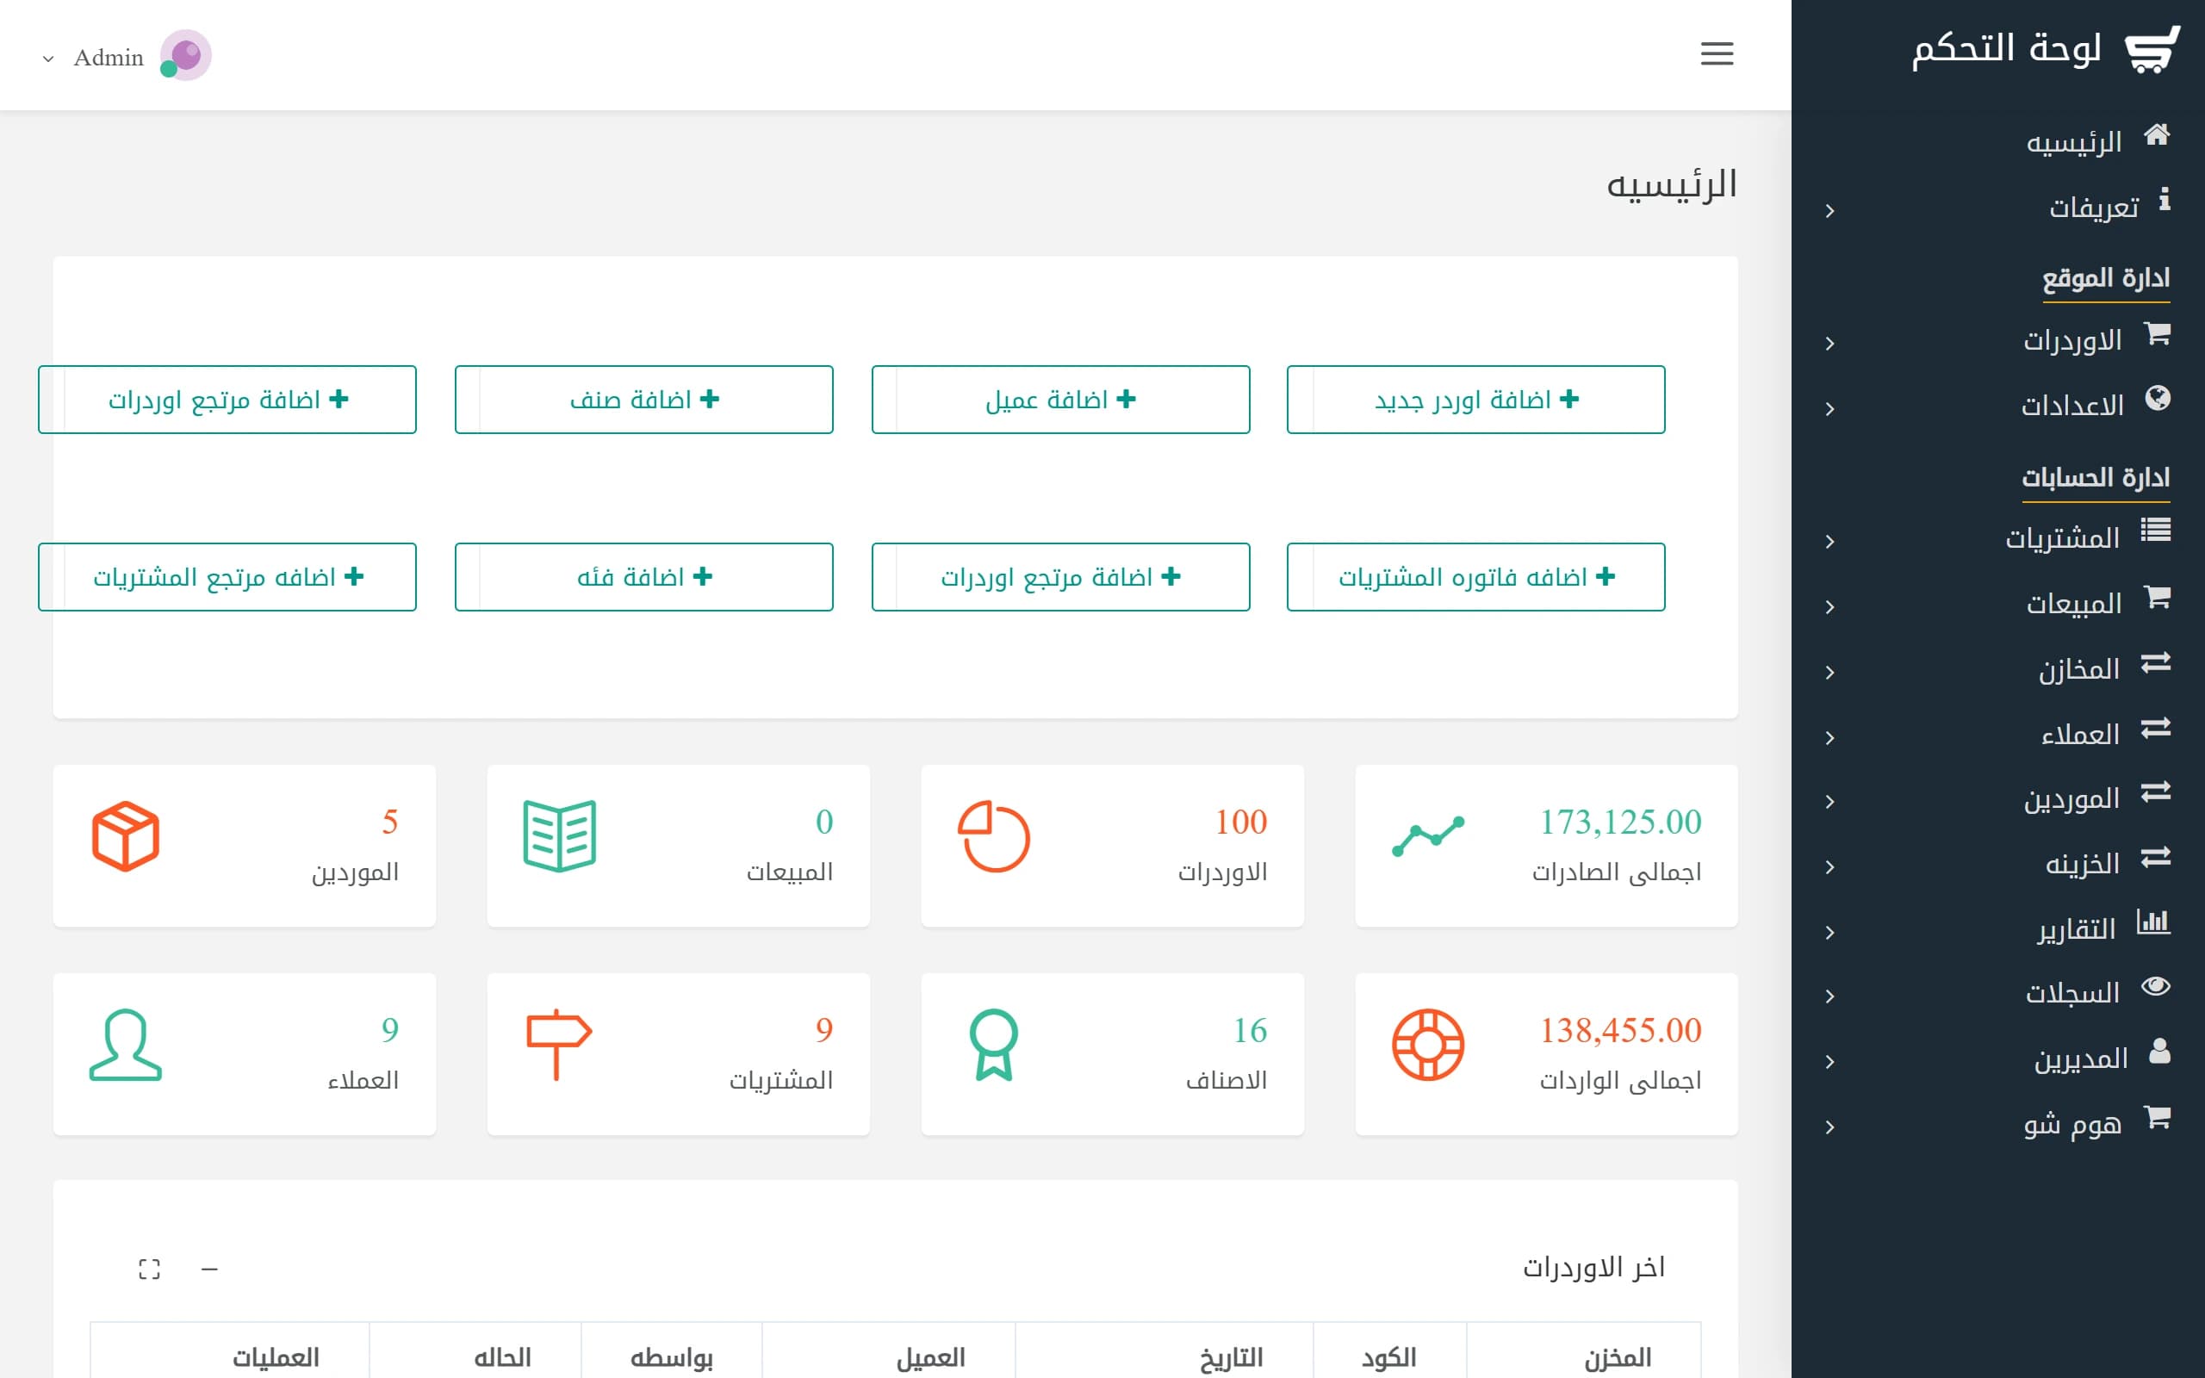2205x1378 pixels.
Task: Expand the المديرين sidebar chevron
Action: [1829, 1062]
